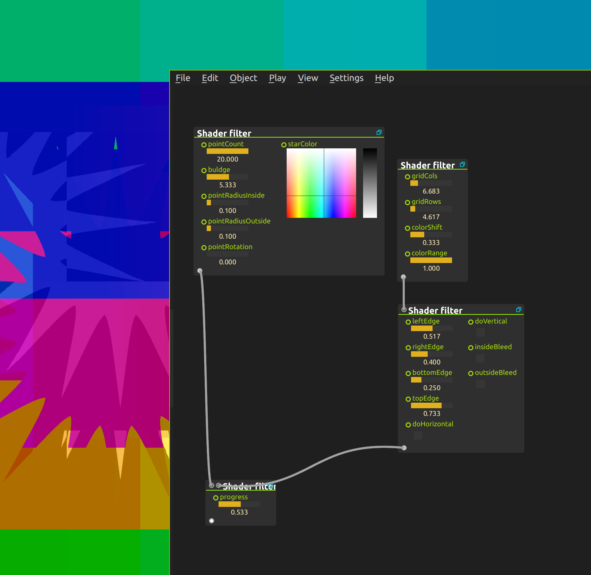Click the pointCount input port circle
This screenshot has width=591, height=575.
click(x=204, y=145)
